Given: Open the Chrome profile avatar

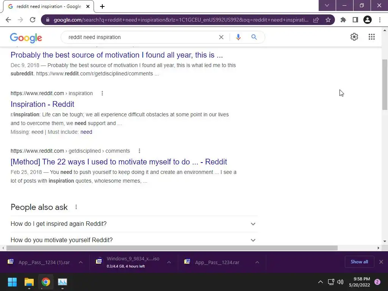Looking at the screenshot, I should pos(368,20).
